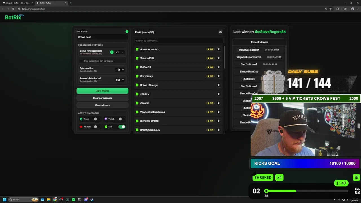Click the copy participants list icon
Viewport: 361px width, 203px height.
click(x=221, y=32)
